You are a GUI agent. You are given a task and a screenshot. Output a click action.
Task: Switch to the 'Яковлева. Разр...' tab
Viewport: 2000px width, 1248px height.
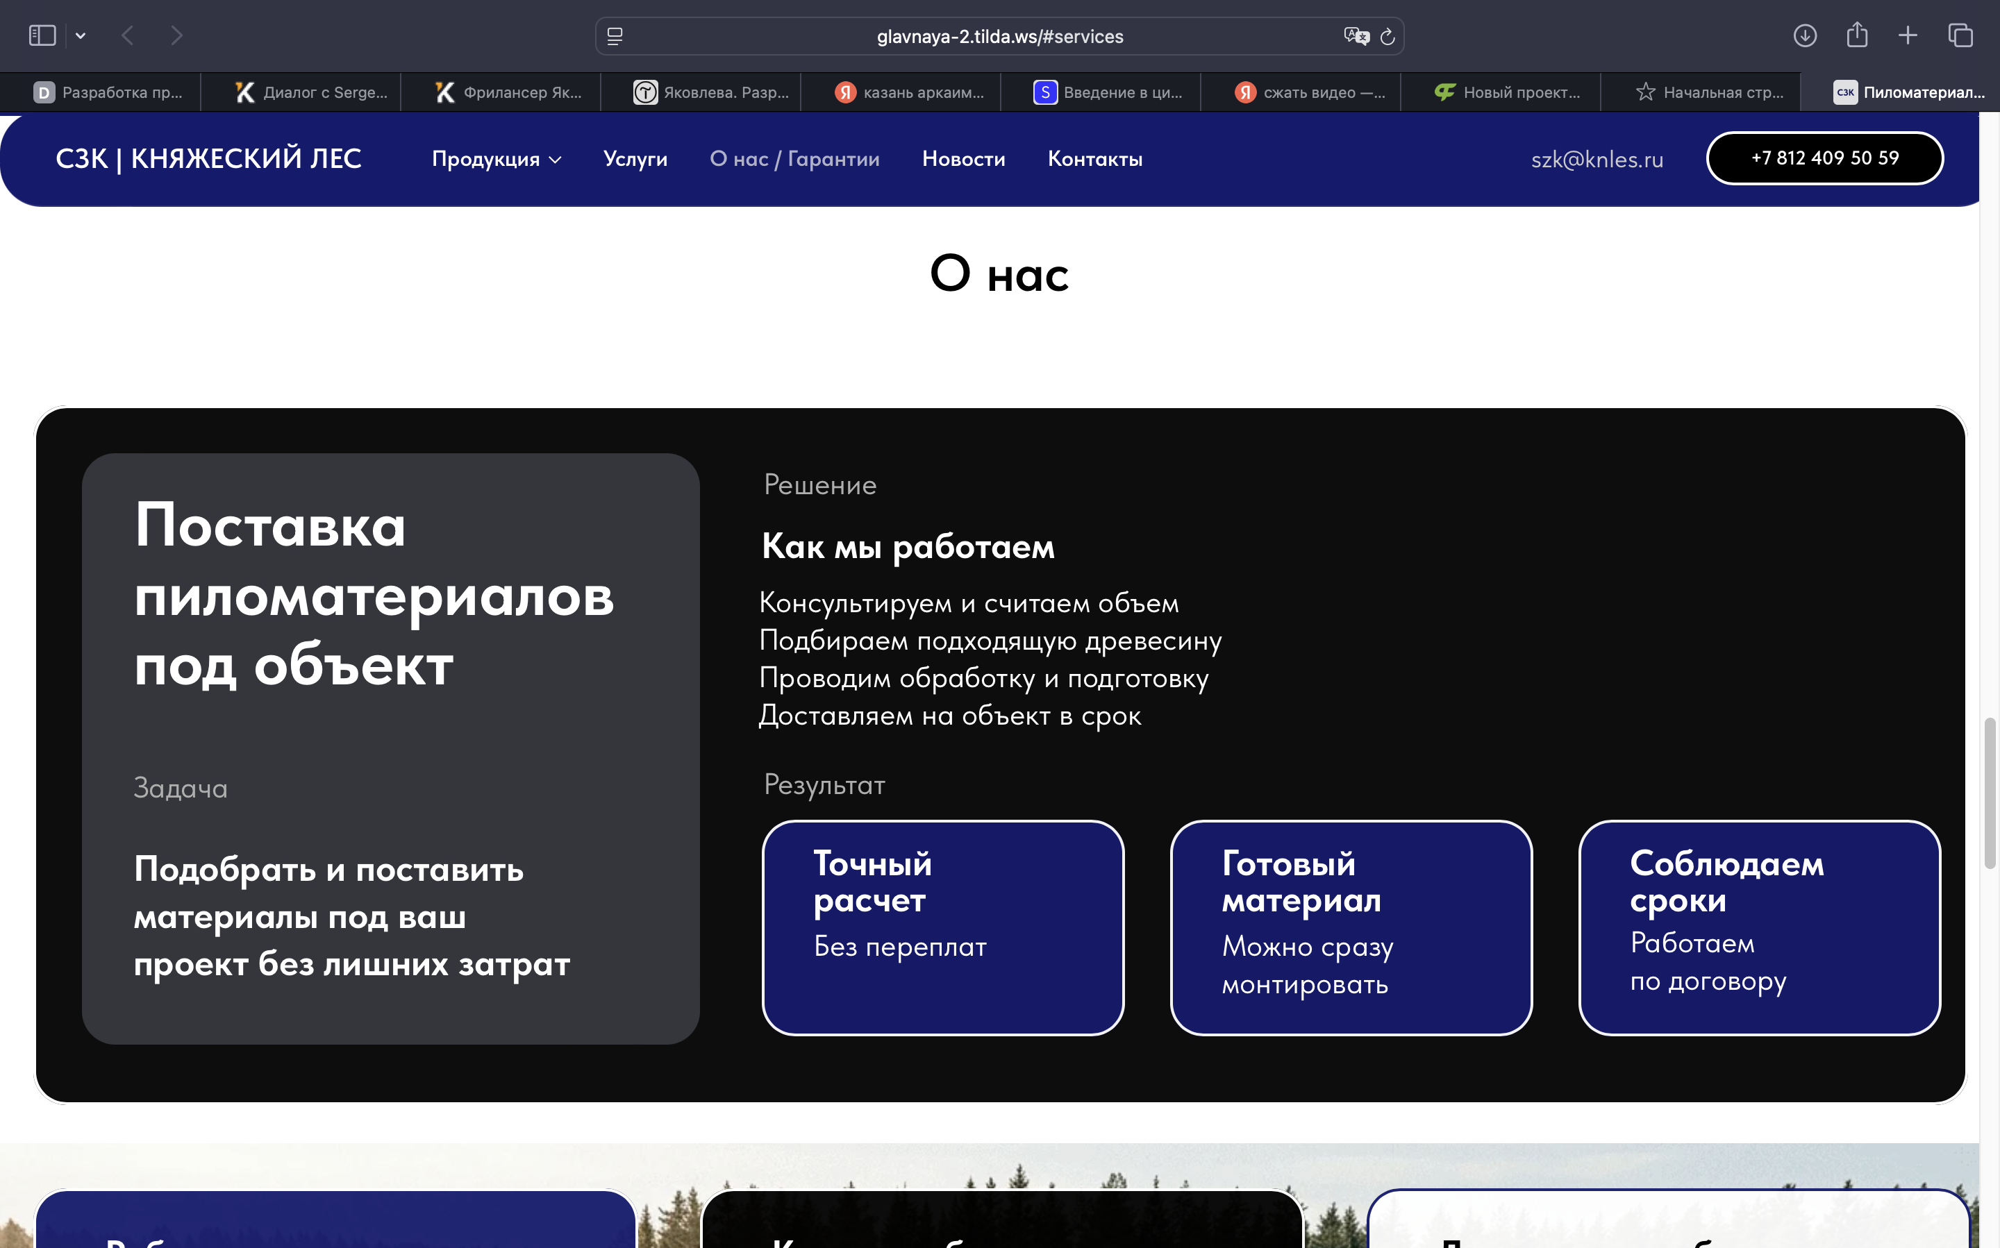(700, 92)
